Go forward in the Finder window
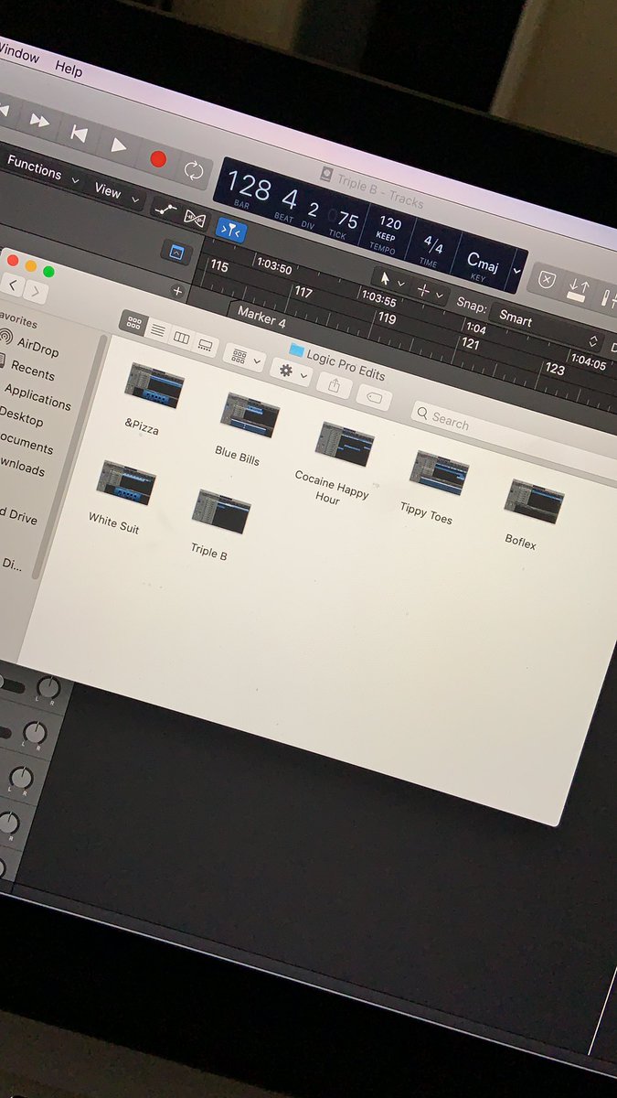Screen dimensions: 617x1098 pos(35,291)
